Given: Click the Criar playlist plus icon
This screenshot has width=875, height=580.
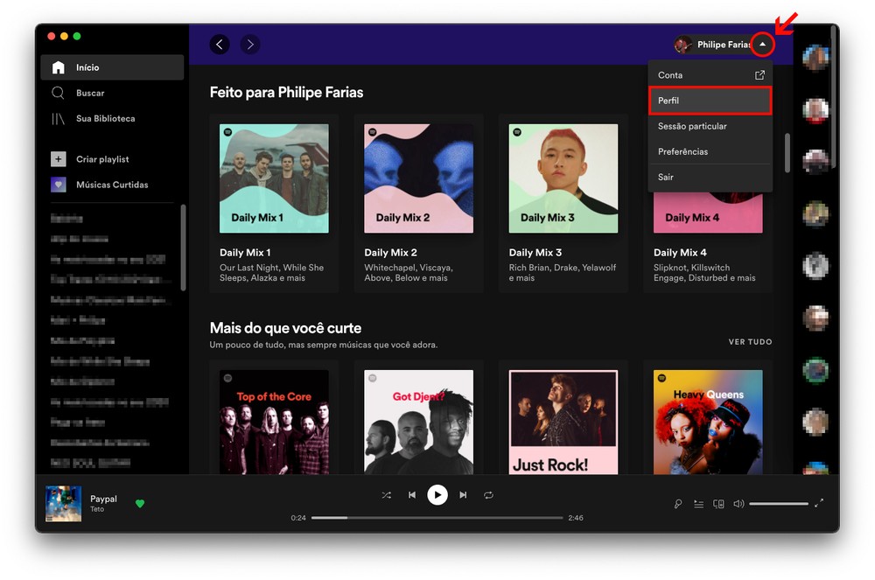Looking at the screenshot, I should coord(59,159).
